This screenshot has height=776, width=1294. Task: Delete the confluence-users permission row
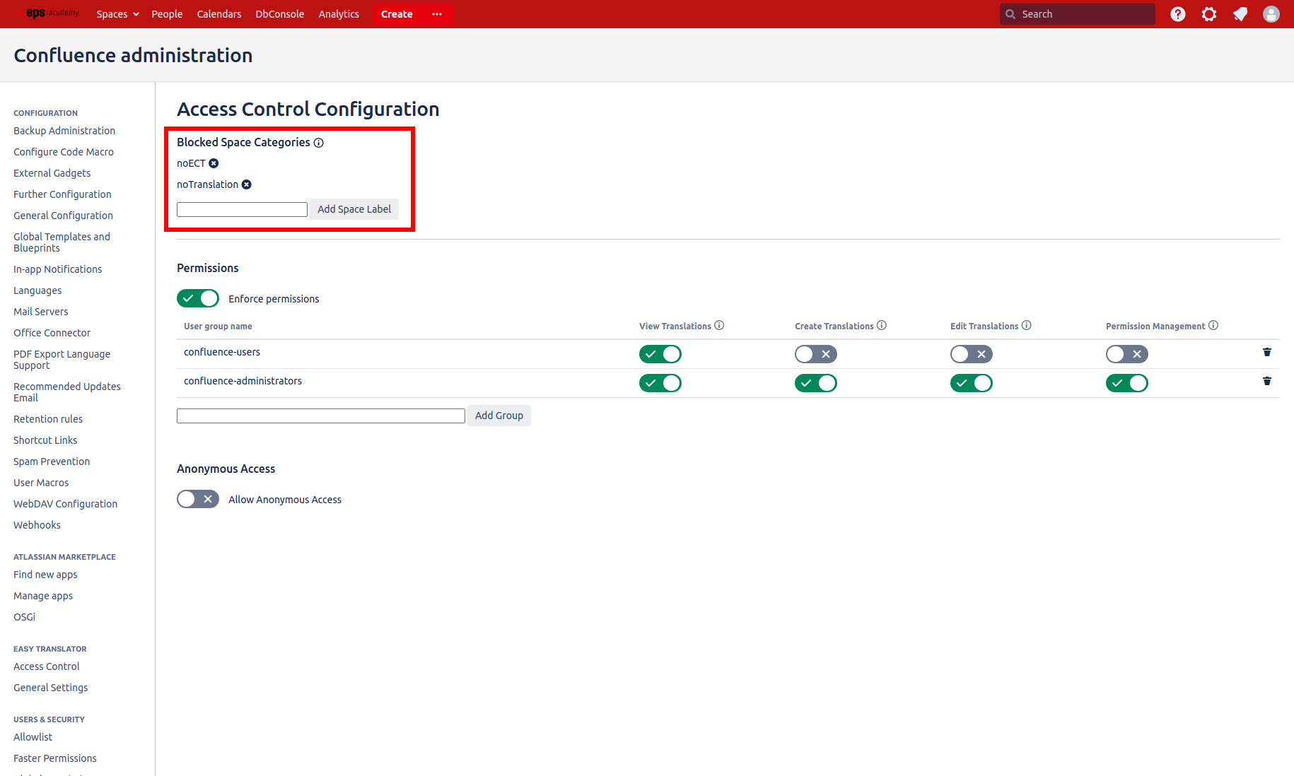pos(1266,352)
